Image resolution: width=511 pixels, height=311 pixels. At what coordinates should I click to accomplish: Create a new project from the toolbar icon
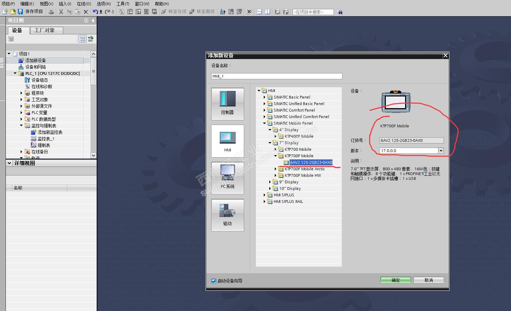[x=5, y=12]
